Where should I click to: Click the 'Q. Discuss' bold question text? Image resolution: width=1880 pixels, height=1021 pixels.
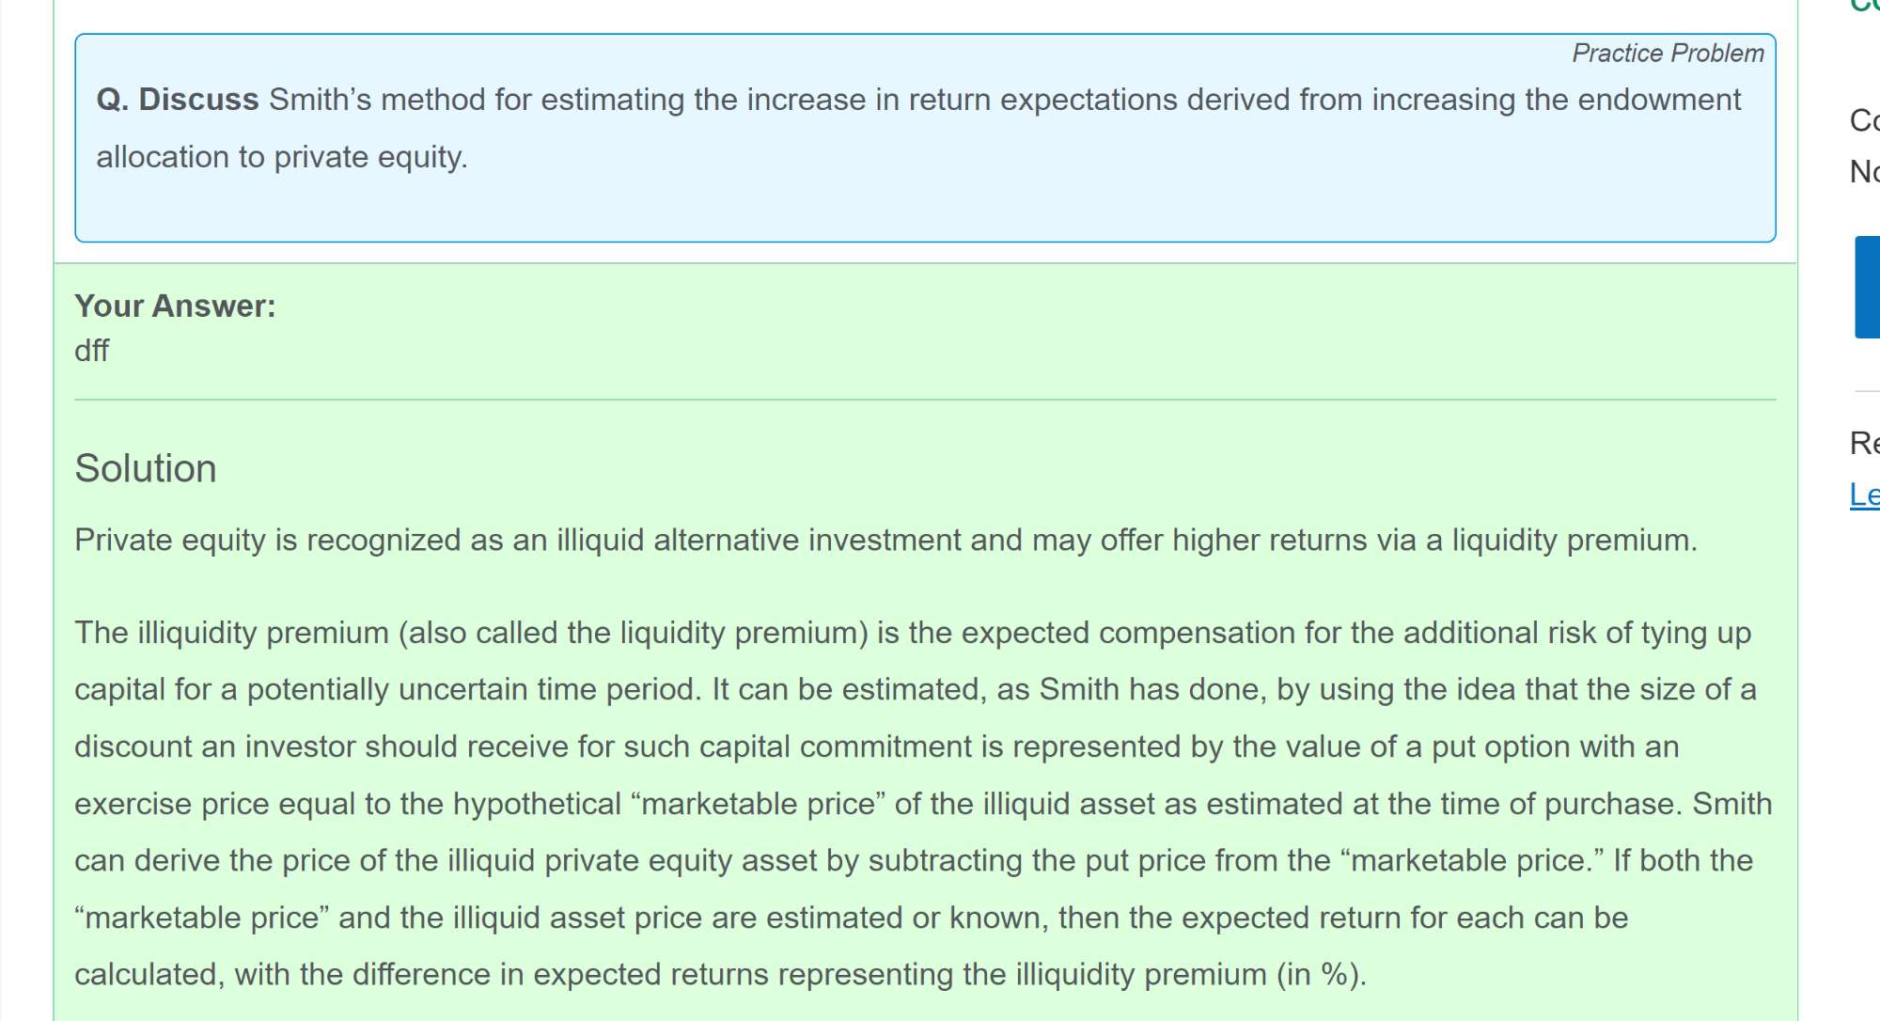click(x=178, y=100)
